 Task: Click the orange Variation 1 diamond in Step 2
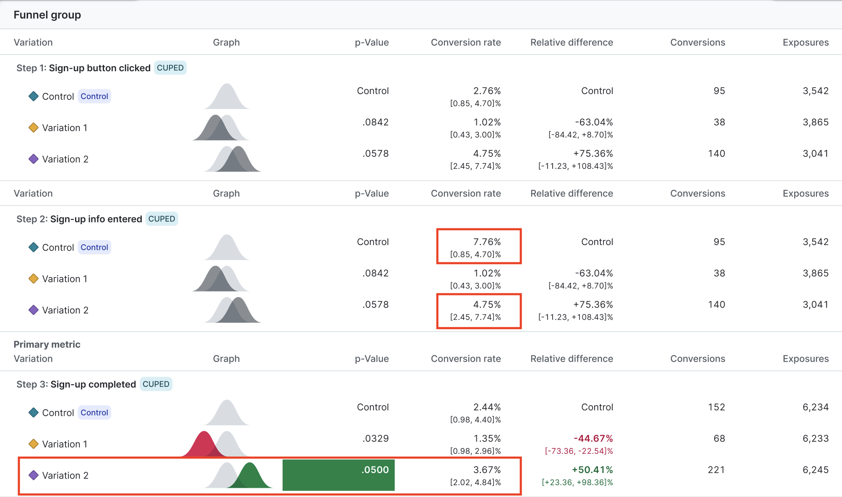[34, 279]
